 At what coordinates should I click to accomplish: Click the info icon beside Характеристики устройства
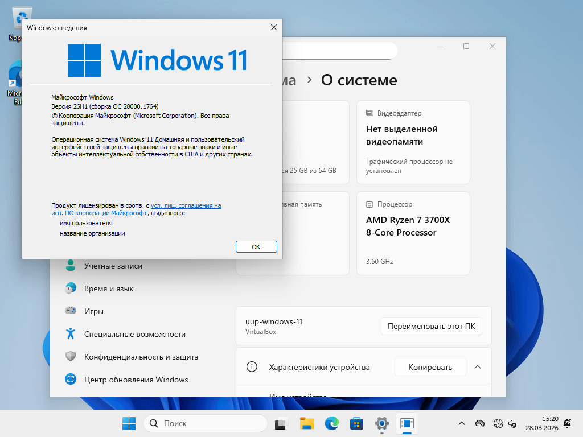tap(252, 367)
